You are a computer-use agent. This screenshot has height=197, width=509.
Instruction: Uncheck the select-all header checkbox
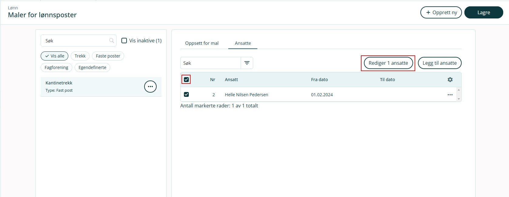(186, 80)
